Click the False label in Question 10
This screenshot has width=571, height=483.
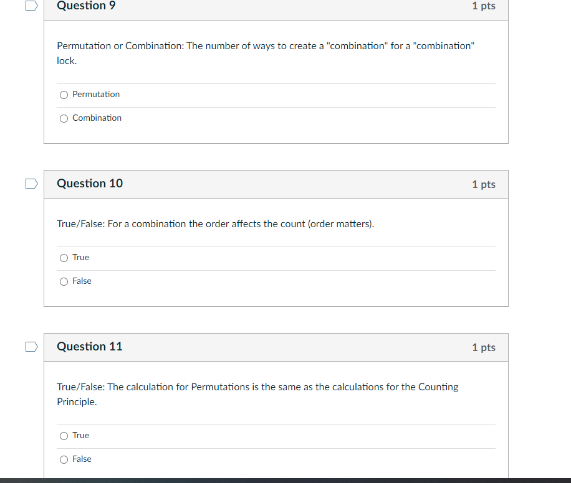[82, 281]
